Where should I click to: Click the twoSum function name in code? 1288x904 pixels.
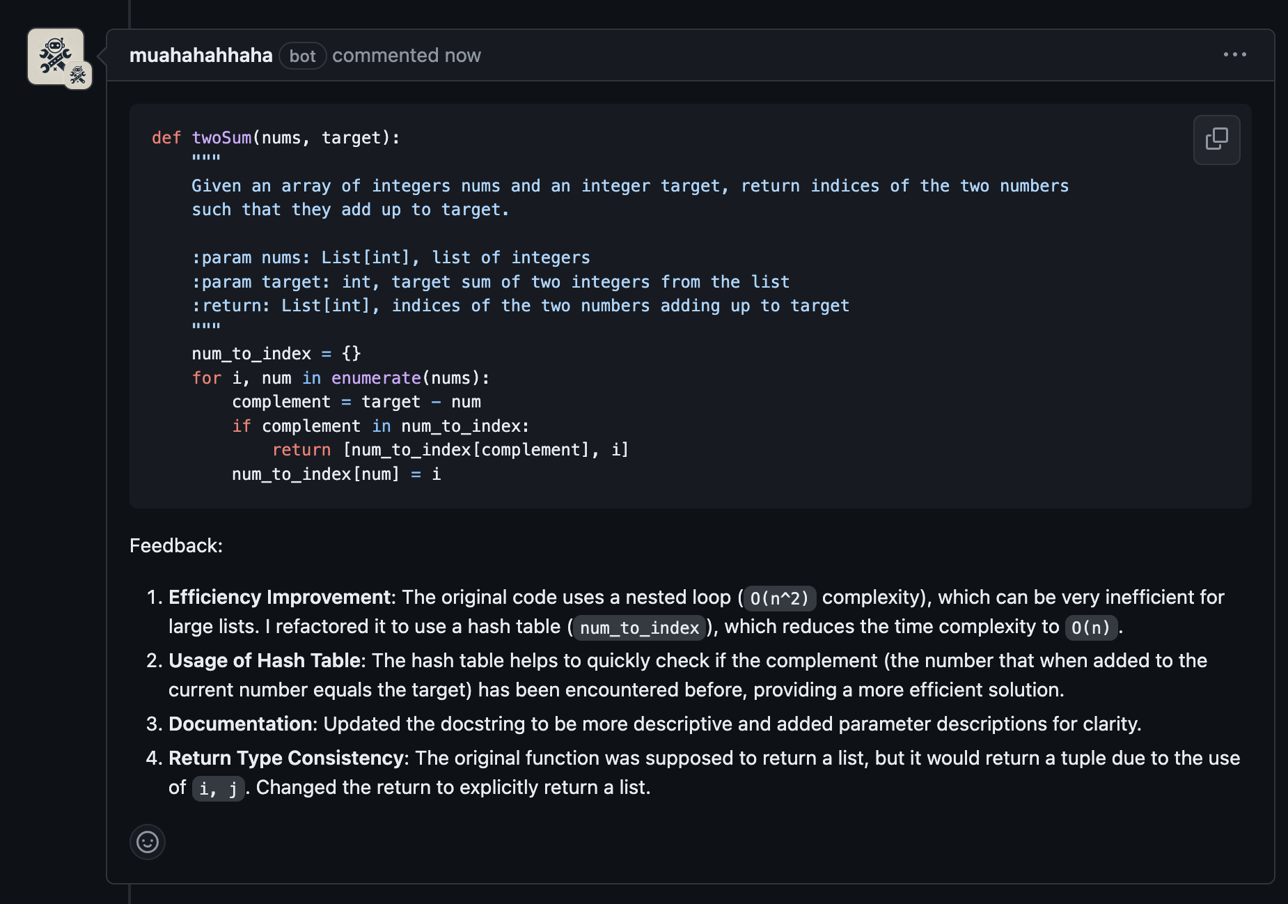click(x=221, y=138)
